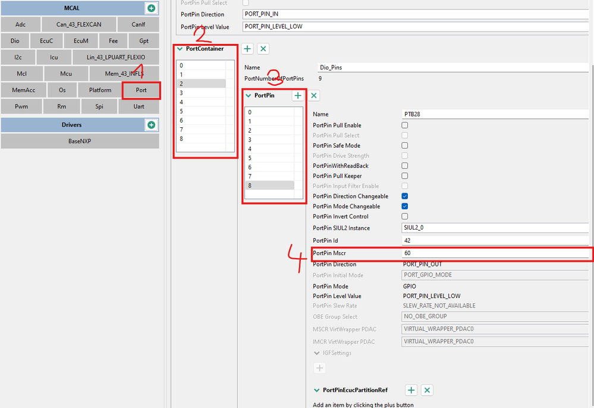Toggle PortPin Safe Mode checkbox
594x408 pixels.
tap(404, 146)
